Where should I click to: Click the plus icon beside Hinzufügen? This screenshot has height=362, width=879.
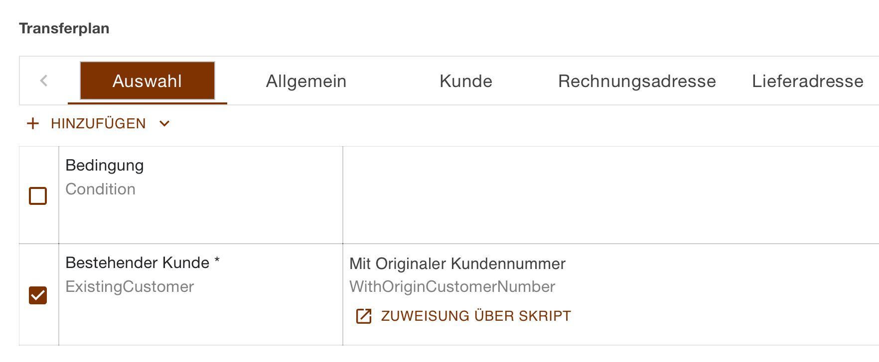coord(33,123)
